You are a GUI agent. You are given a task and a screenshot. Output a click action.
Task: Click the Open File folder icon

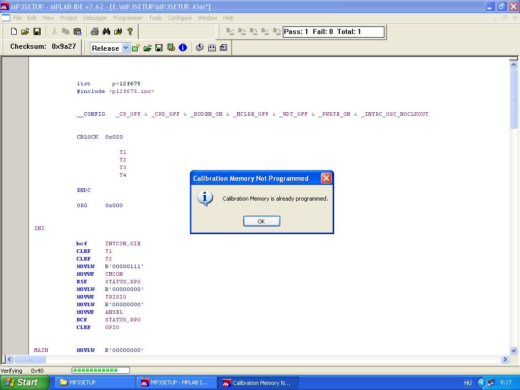click(25, 31)
